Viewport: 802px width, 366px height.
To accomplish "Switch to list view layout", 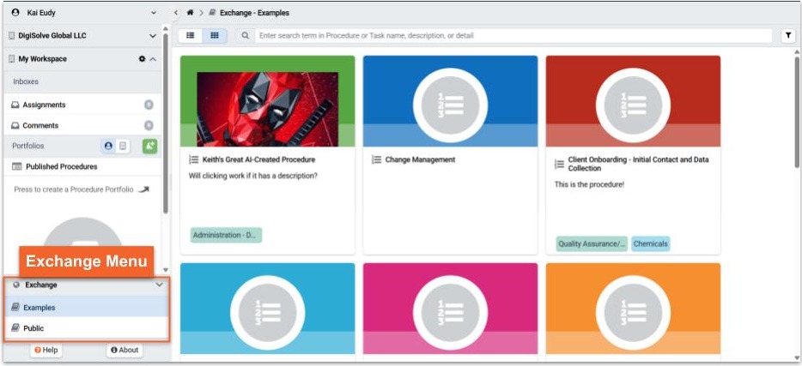I will pos(191,36).
